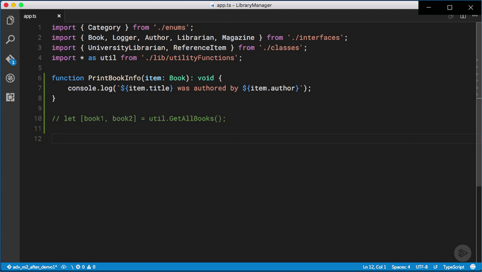Click '${item.title}' in the template string

point(147,88)
